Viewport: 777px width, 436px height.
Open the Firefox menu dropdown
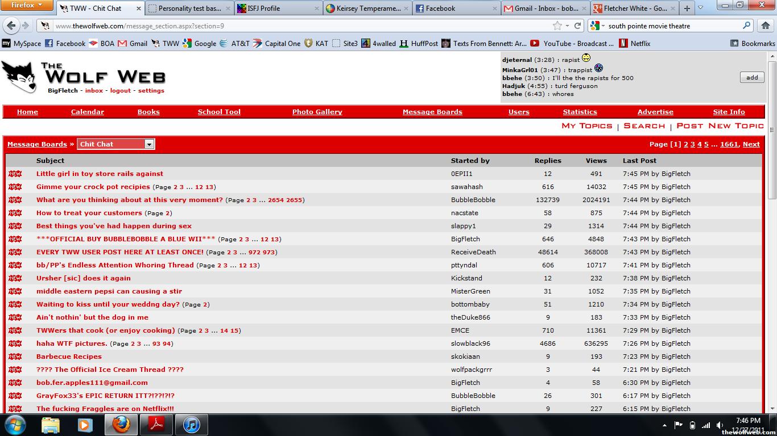[27, 5]
